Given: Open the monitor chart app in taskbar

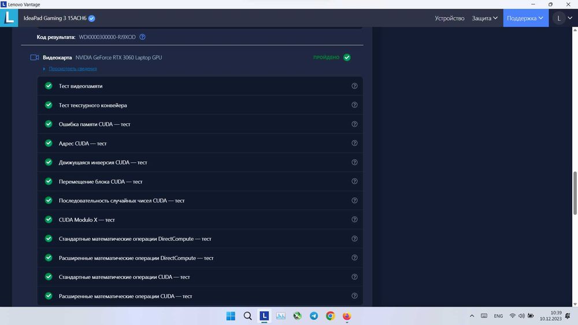Looking at the screenshot, I should [x=280, y=316].
